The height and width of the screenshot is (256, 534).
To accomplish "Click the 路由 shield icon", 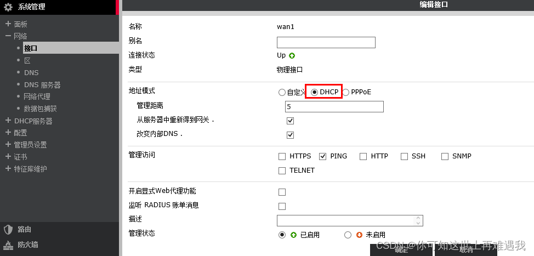I will tap(8, 230).
